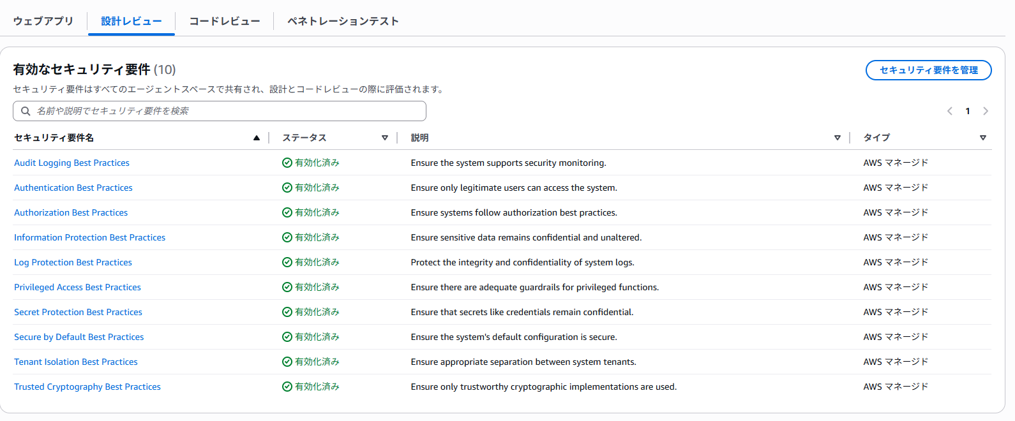Click 'Ensure only legitimate users can access the system.'
Image resolution: width=1015 pixels, height=421 pixels.
pos(514,188)
